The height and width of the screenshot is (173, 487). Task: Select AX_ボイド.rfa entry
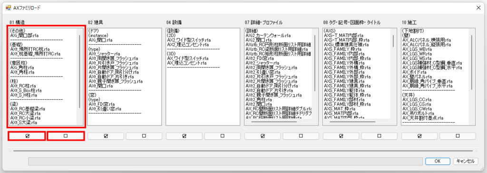pos(416,72)
